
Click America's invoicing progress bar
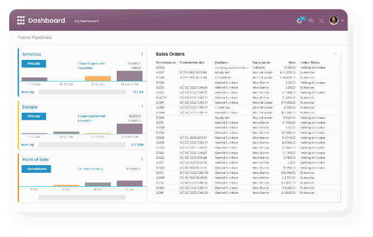coord(82,92)
